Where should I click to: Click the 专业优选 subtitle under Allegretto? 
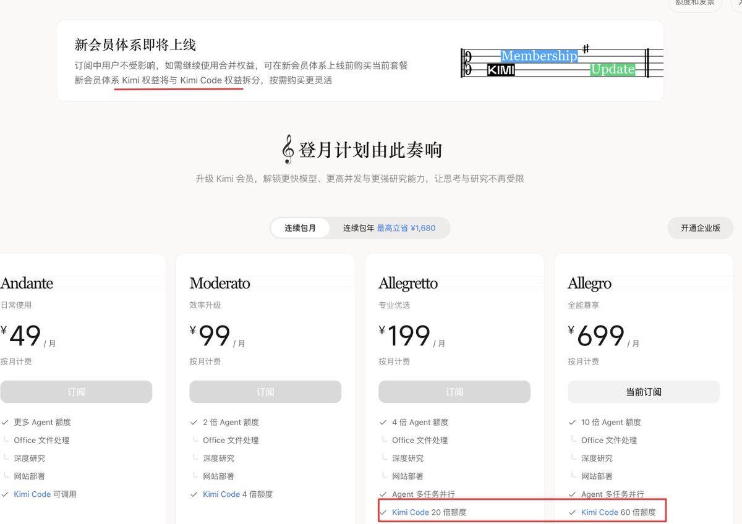point(394,305)
